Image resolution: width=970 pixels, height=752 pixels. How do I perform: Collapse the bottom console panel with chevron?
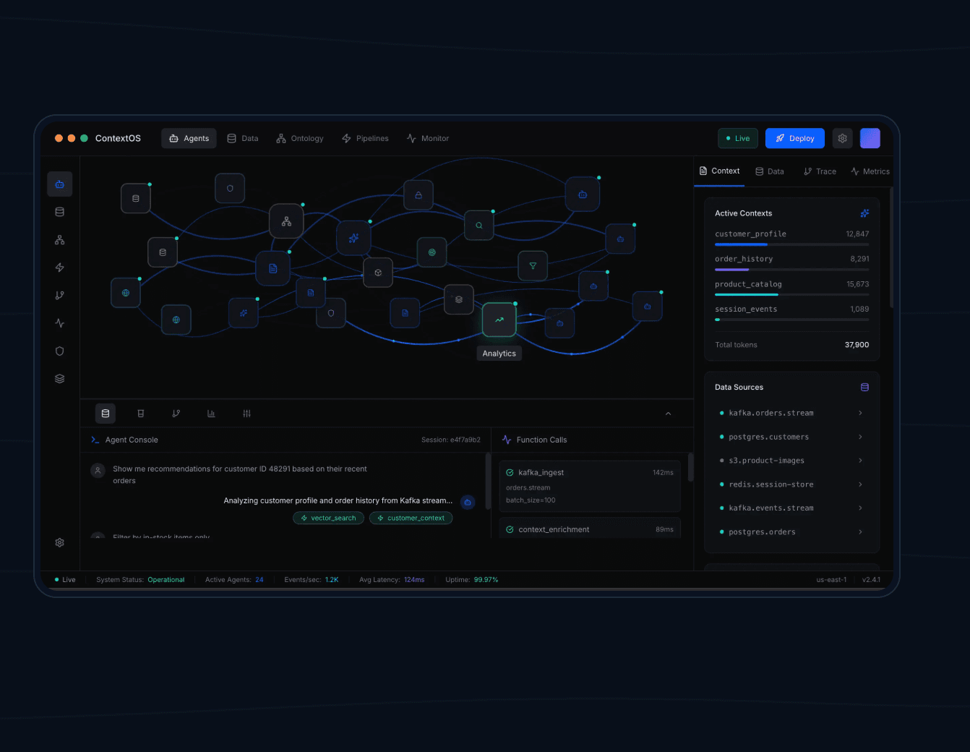point(668,414)
